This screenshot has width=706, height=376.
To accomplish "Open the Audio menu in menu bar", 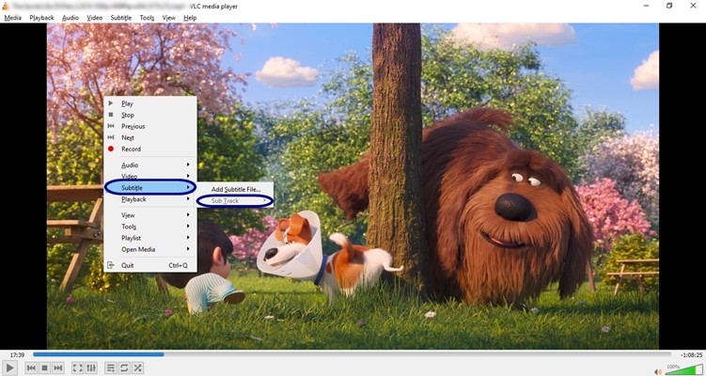I will coord(71,18).
